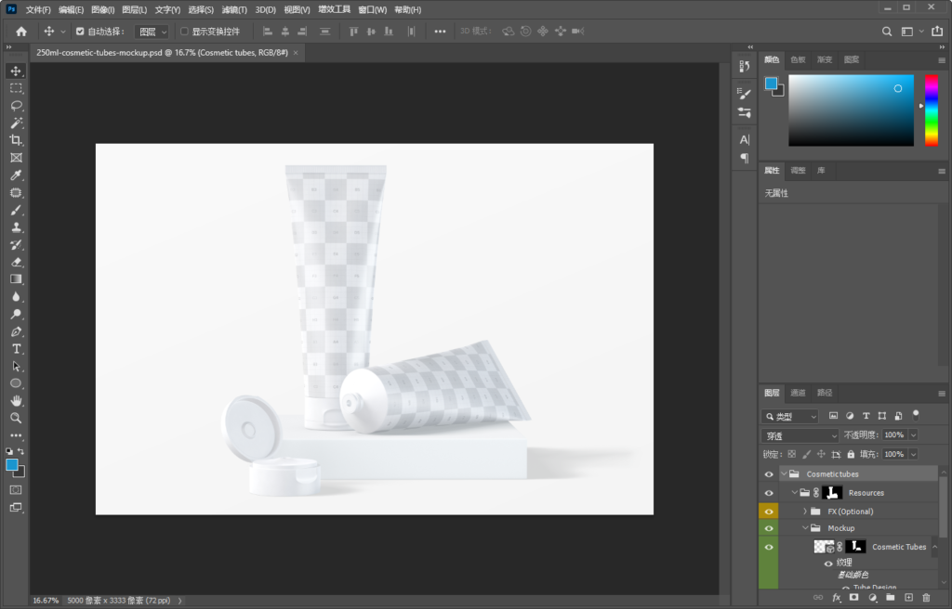Select the Dodge tool
Viewport: 952px width, 609px height.
pyautogui.click(x=16, y=314)
